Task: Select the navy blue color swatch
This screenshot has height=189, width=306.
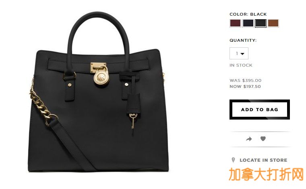Action: coord(248,23)
